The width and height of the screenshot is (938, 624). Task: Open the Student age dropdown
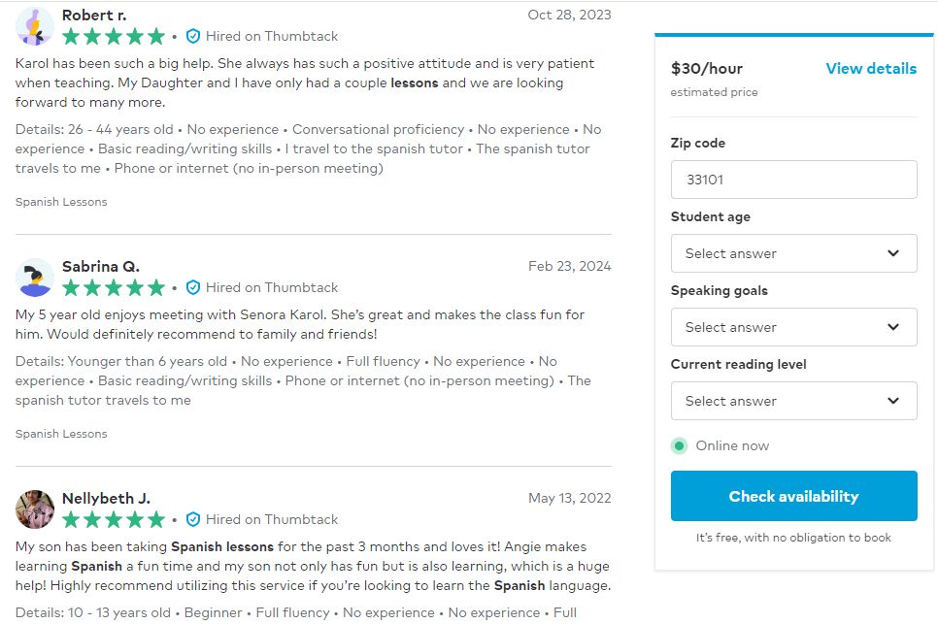[x=793, y=253]
